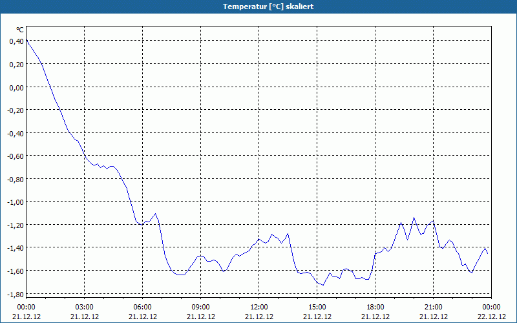
Task: Click the 03:00 time axis label
Action: click(85, 307)
